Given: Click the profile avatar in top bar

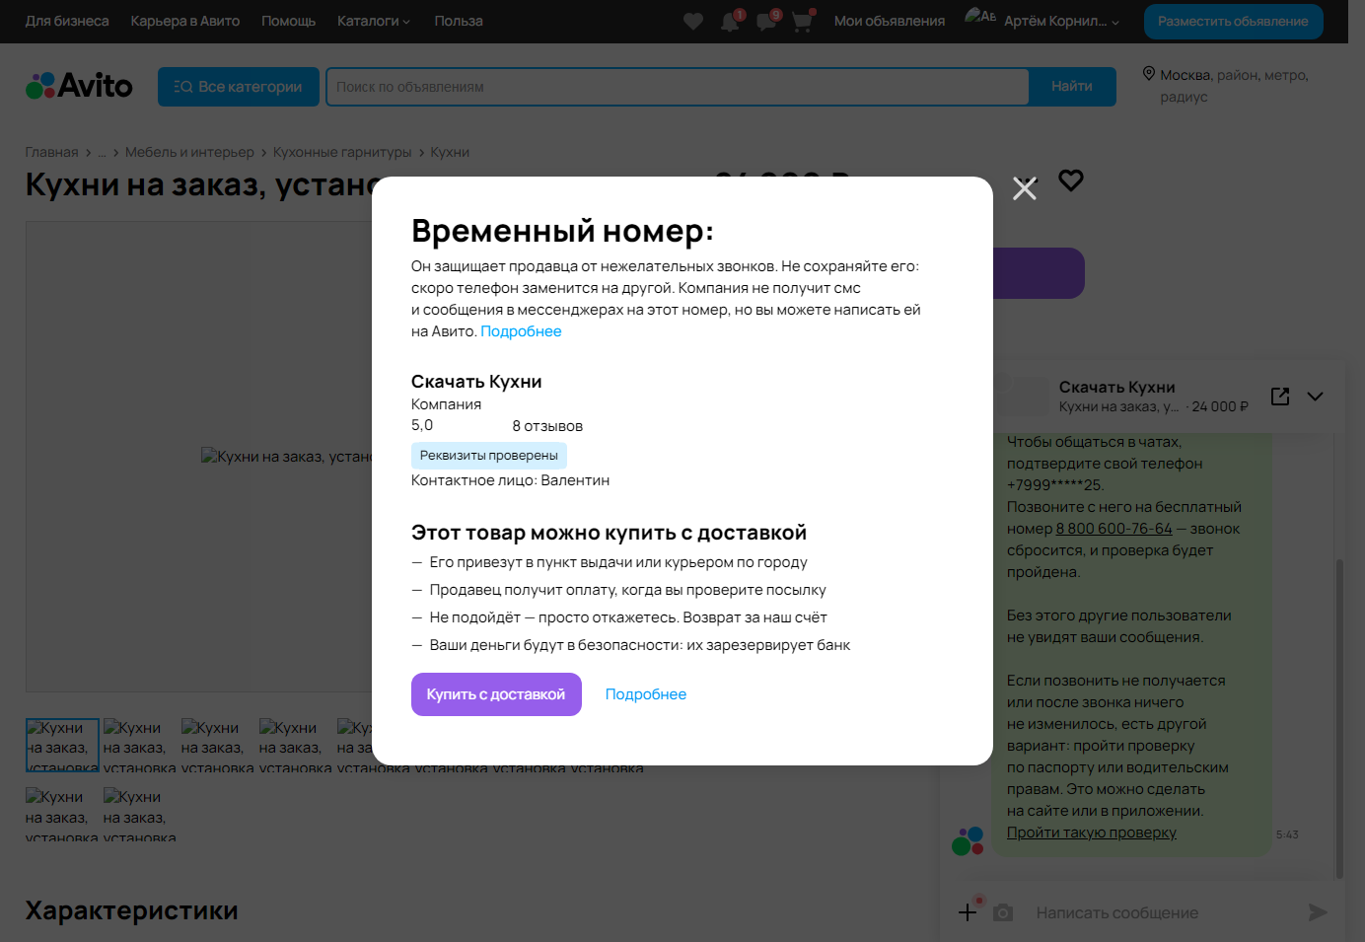Looking at the screenshot, I should click(979, 17).
